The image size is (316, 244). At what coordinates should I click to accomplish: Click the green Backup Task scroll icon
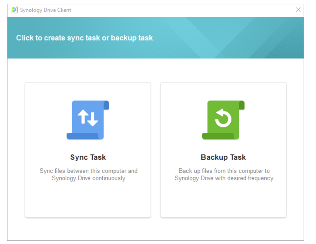point(223,120)
